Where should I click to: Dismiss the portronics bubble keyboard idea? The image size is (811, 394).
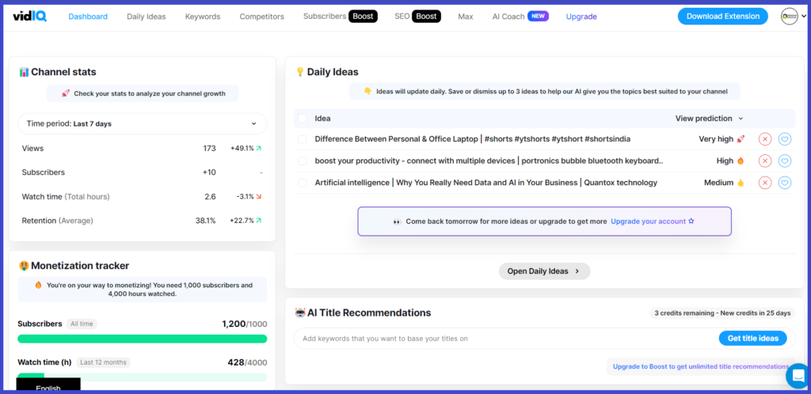[765, 161]
